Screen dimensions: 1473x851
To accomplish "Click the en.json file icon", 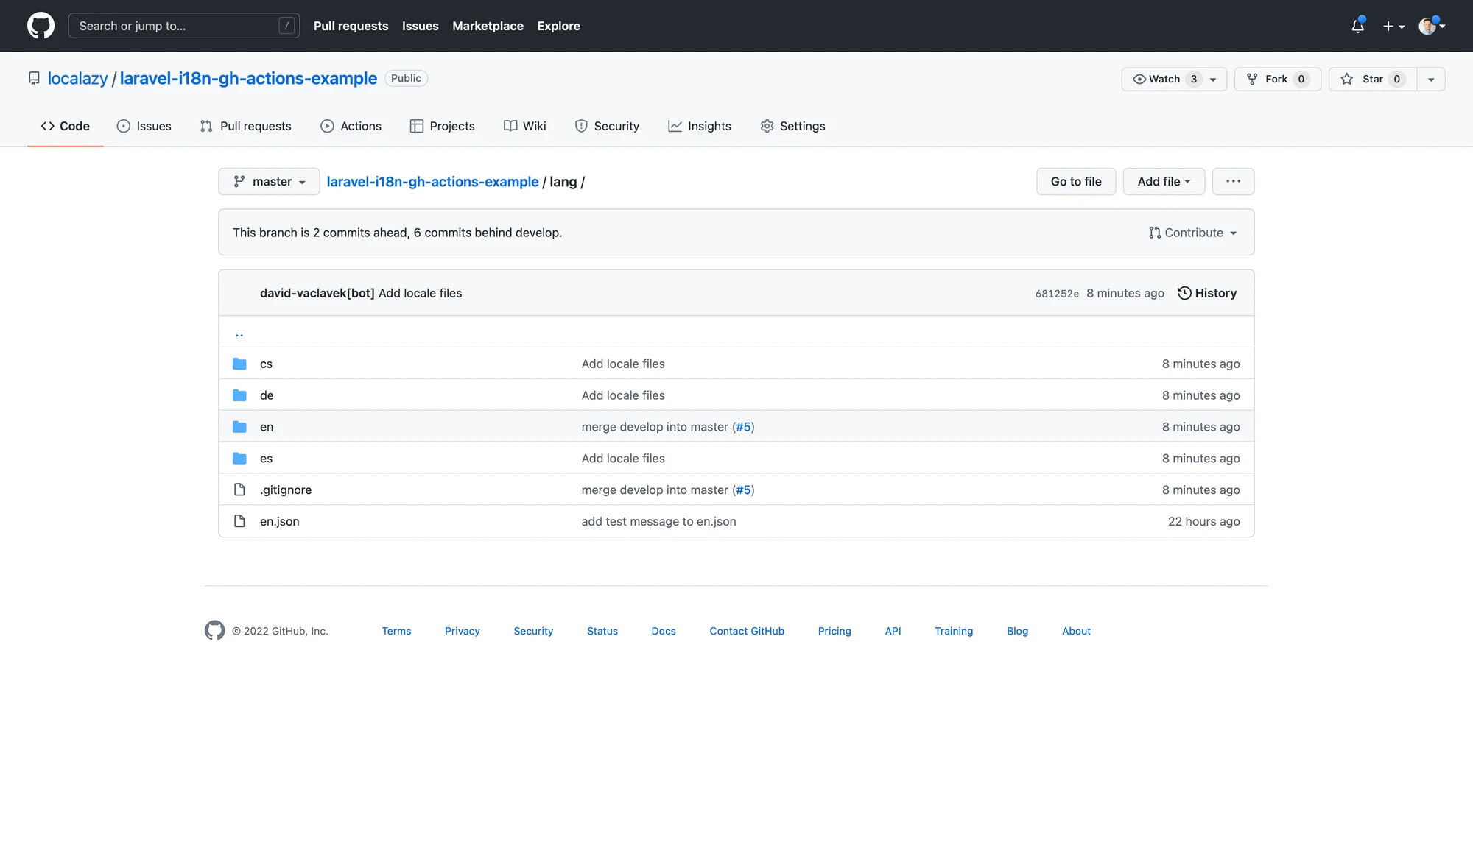I will [239, 521].
